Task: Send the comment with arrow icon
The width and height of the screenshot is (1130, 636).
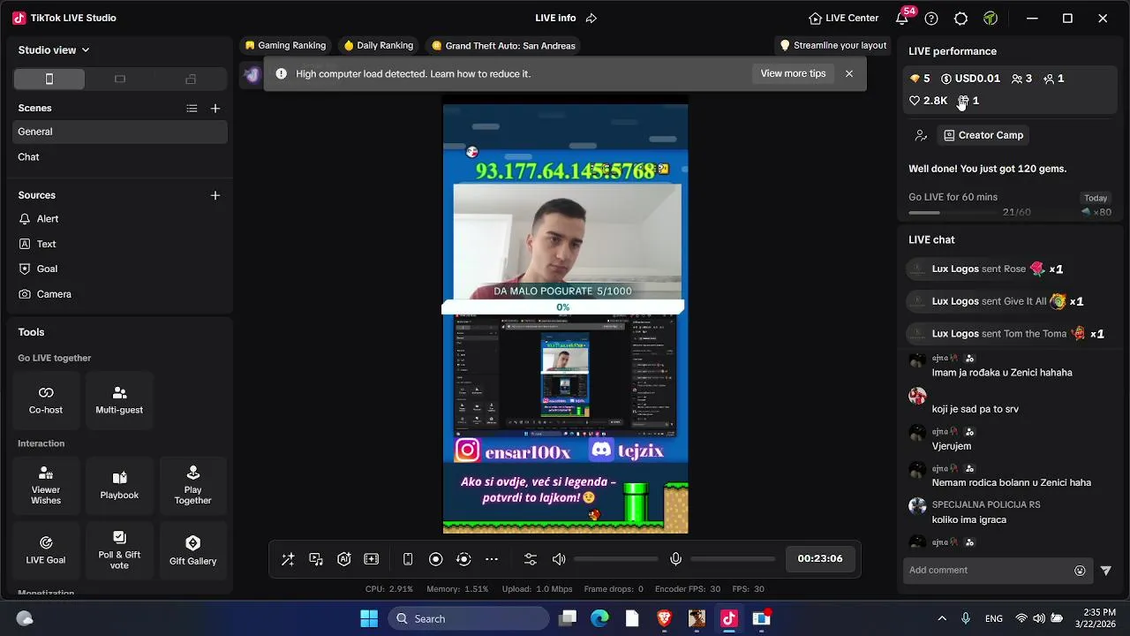Action: pos(1105,571)
